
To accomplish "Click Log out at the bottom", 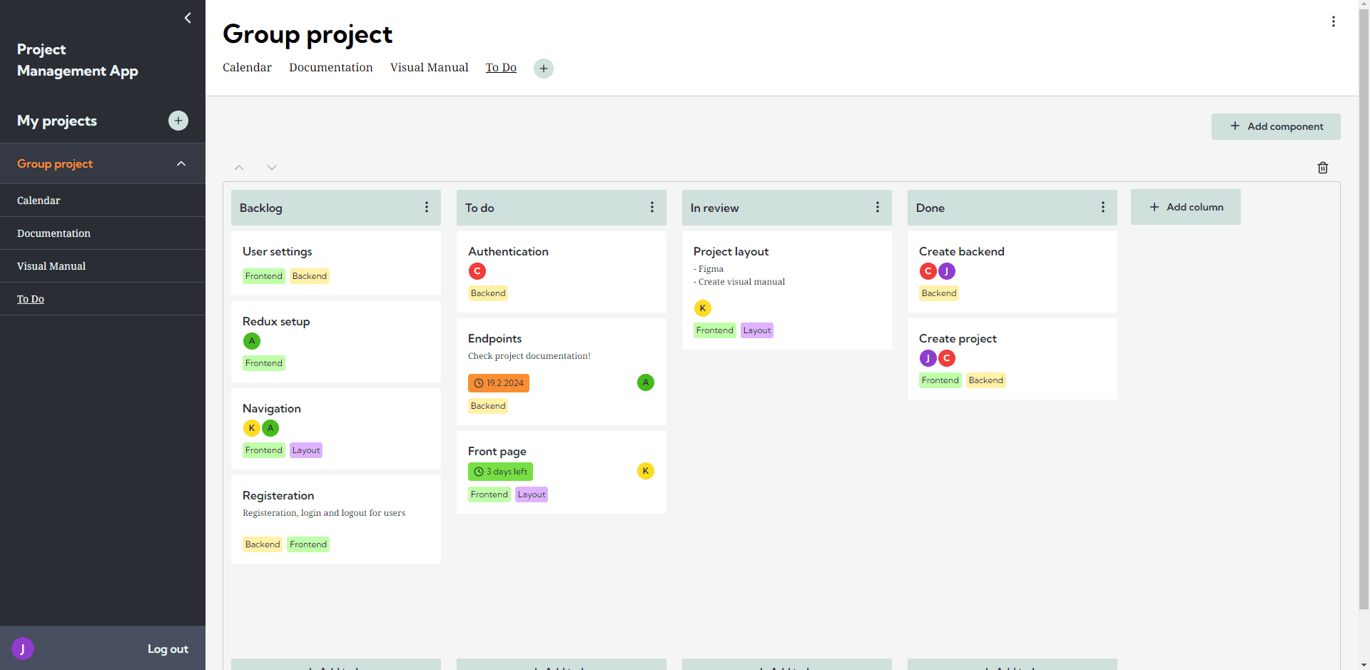I will point(167,649).
